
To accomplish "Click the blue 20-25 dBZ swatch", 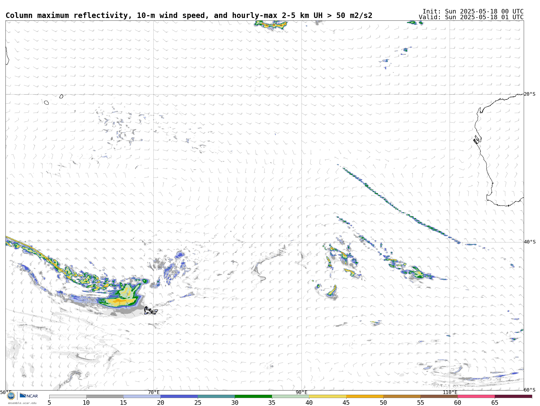I will 179,396.
